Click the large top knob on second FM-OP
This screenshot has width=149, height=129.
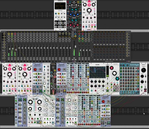(x=69, y=100)
